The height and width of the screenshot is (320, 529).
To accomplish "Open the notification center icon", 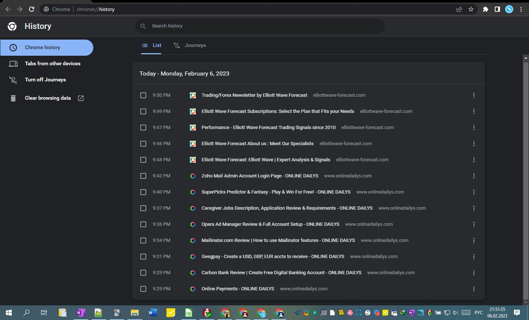I will pyautogui.click(x=517, y=313).
